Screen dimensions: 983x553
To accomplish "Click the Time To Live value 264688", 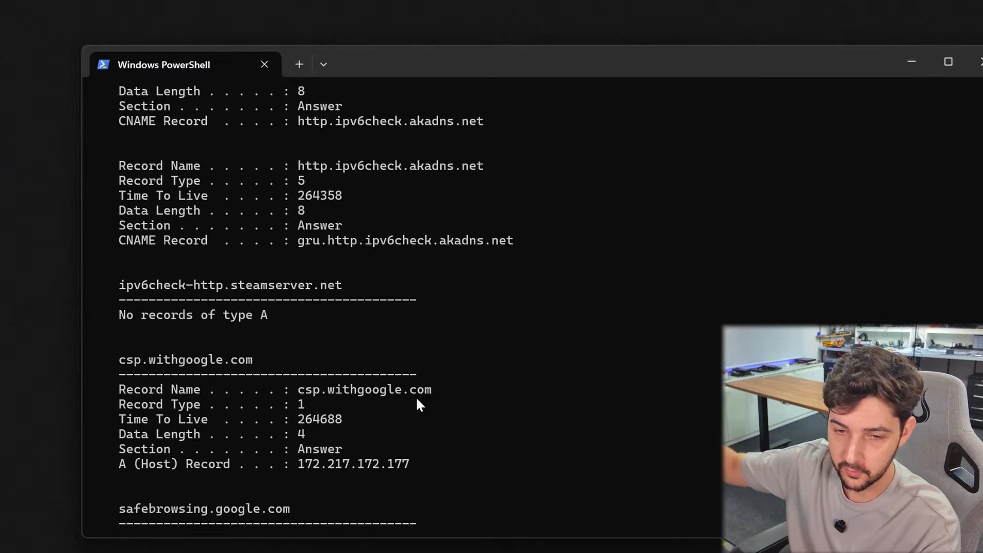I will tap(319, 419).
